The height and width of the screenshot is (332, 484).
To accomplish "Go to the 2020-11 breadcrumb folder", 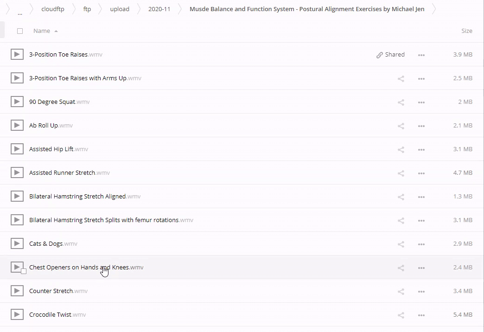I will 159,9.
